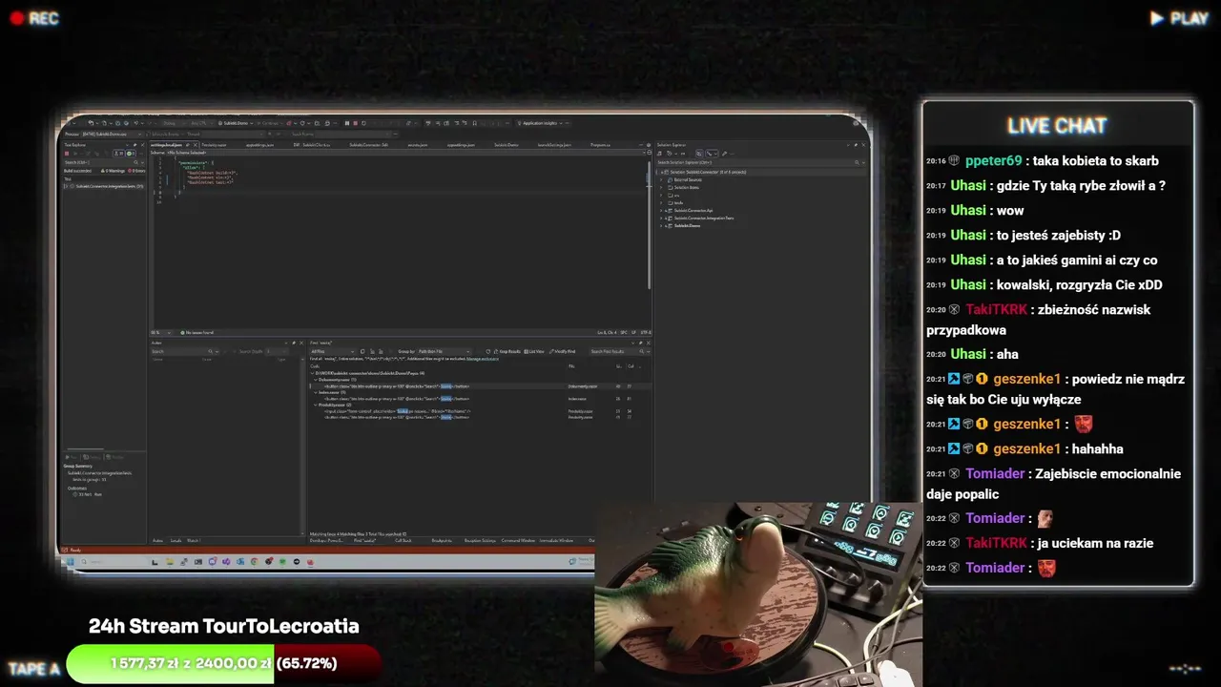Open the Breakpoints tab
This screenshot has width=1221, height=687.
click(441, 540)
